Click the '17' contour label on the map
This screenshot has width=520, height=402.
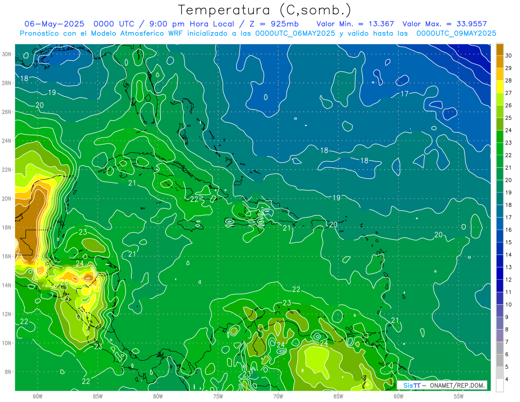click(x=404, y=94)
